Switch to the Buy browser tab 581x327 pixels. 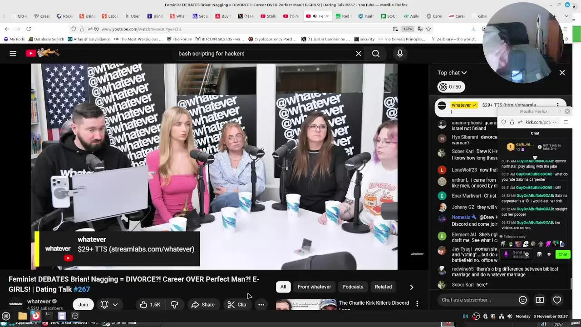(222, 16)
